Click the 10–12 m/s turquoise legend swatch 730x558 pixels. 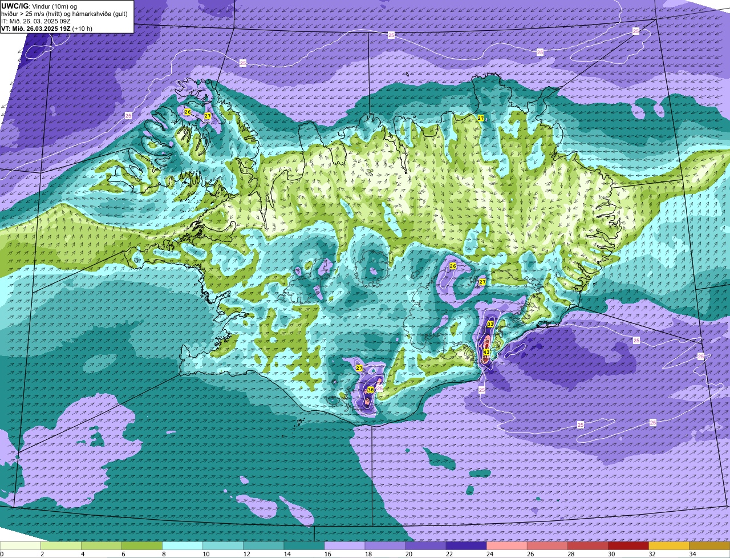[x=223, y=545]
